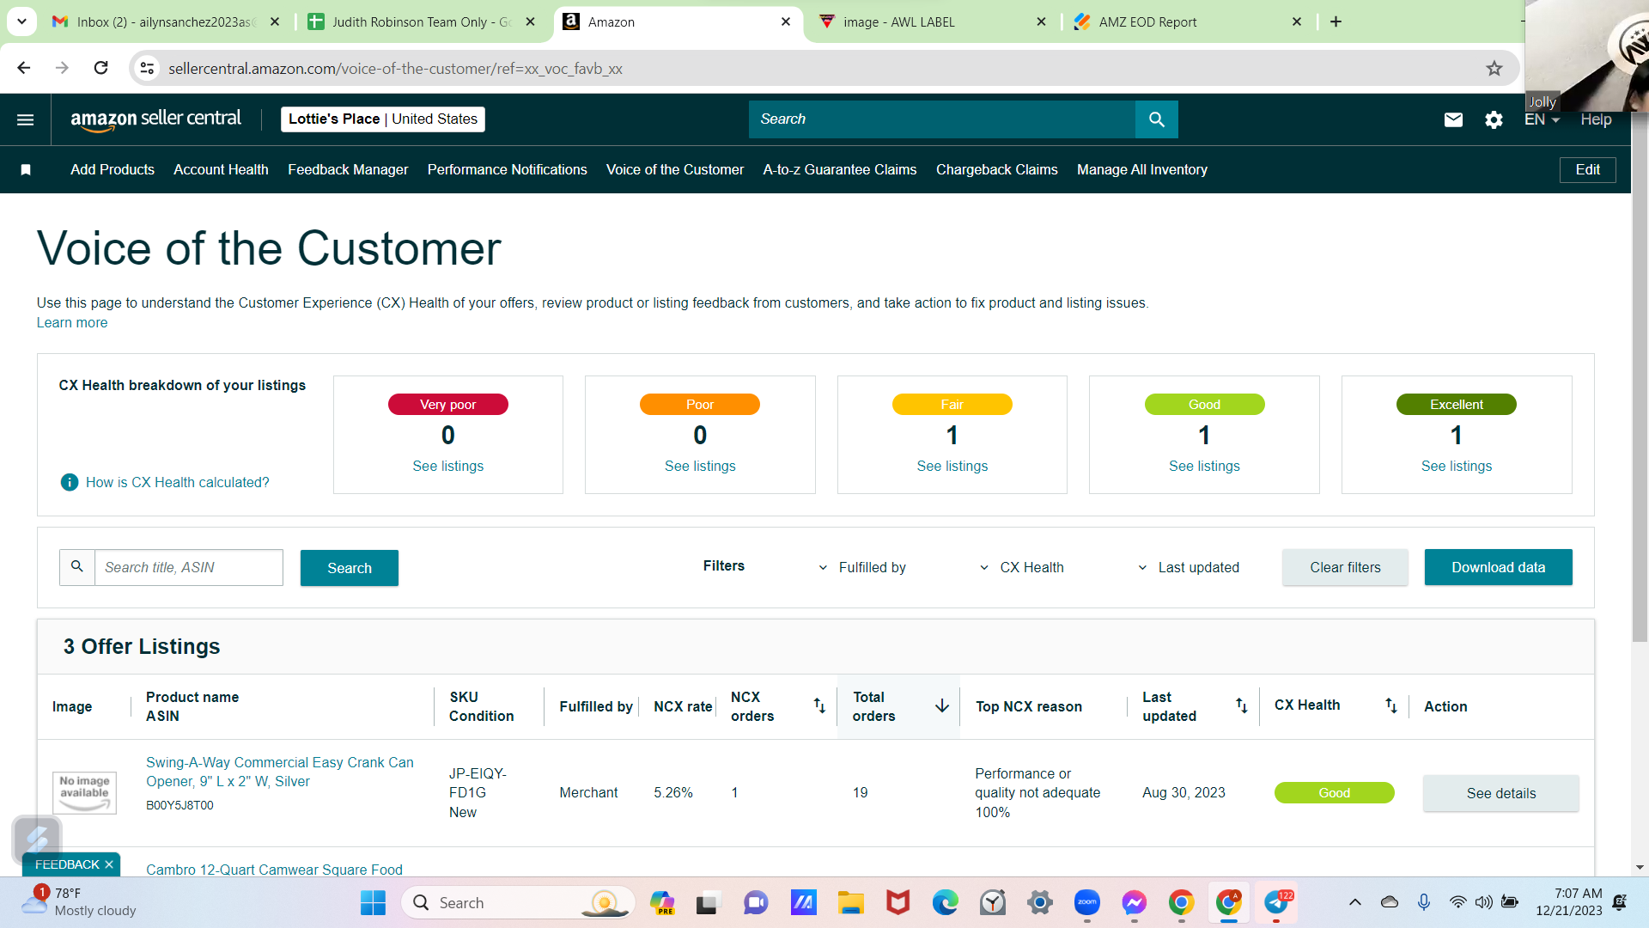1649x928 pixels.
Task: Open A-to-z Guarantee Claims menu item
Action: point(840,170)
